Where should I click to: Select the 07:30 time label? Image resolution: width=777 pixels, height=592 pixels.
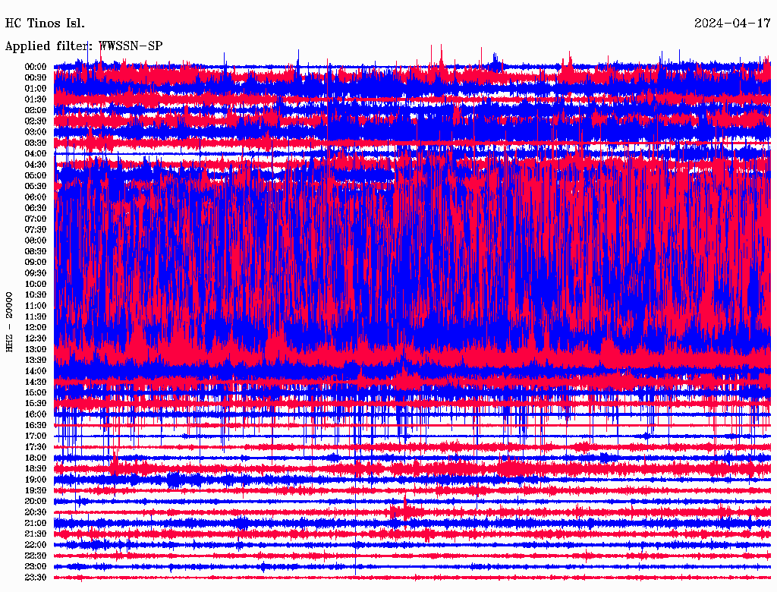click(36, 230)
